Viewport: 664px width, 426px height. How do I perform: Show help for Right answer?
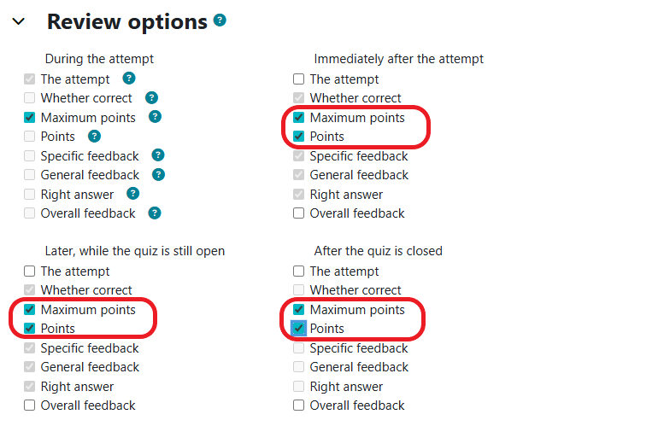coord(132,194)
